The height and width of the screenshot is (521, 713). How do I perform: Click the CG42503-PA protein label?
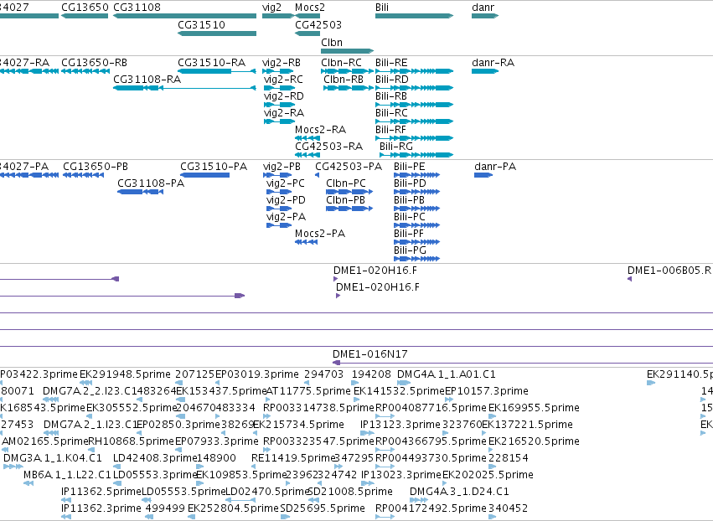(x=349, y=167)
